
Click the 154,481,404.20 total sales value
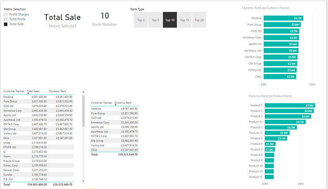[x=37, y=185]
